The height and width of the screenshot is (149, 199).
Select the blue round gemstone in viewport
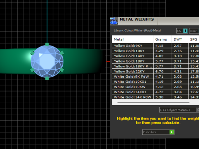[x=47, y=61]
